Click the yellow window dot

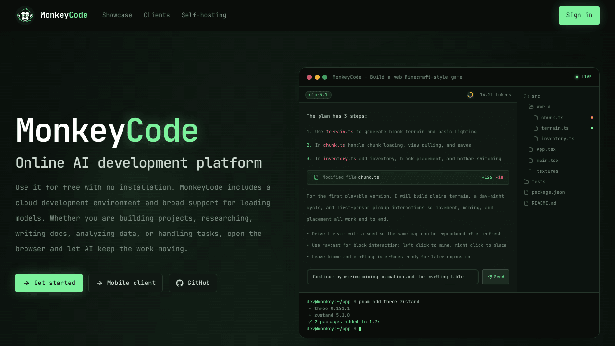click(x=317, y=77)
